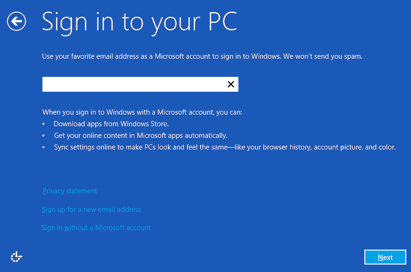
Task: Clear the email field with the X icon
Action: (x=230, y=84)
